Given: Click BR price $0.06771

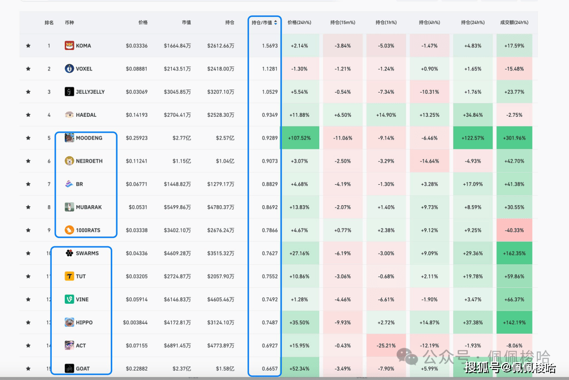Looking at the screenshot, I should point(137,184).
